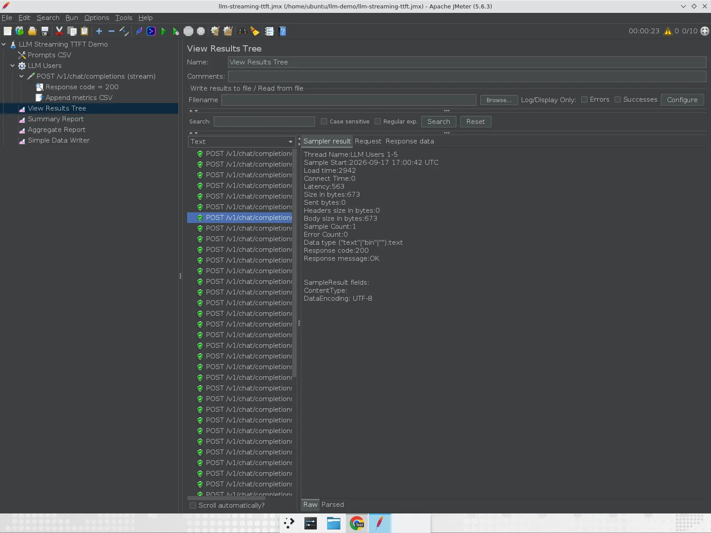This screenshot has height=533, width=711.
Task: Open the Options menu
Action: tap(96, 18)
